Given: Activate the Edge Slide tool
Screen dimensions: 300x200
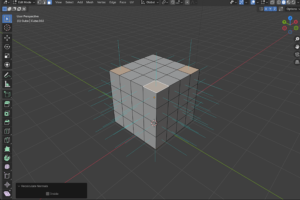Looking at the screenshot, I should click(7, 176).
